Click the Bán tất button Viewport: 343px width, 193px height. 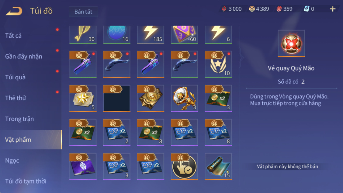coord(83,12)
